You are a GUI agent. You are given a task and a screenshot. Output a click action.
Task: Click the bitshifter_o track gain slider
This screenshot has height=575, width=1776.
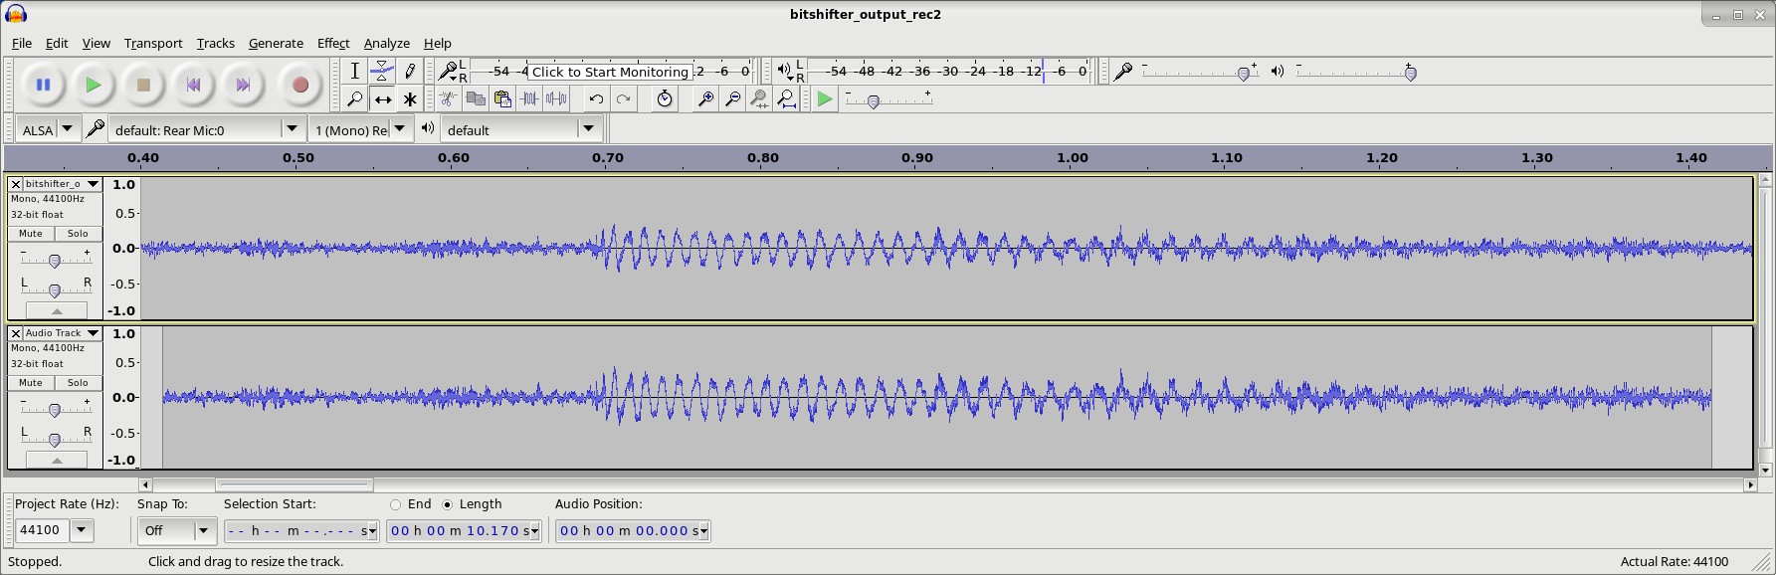point(55,259)
